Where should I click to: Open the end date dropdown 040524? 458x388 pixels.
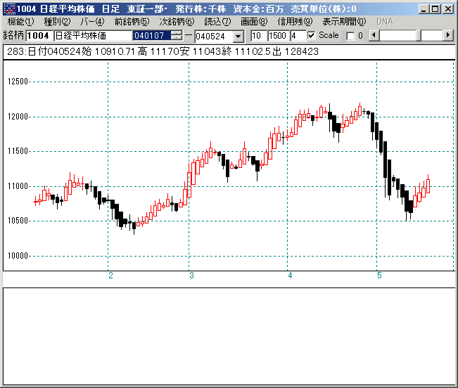pyautogui.click(x=238, y=37)
